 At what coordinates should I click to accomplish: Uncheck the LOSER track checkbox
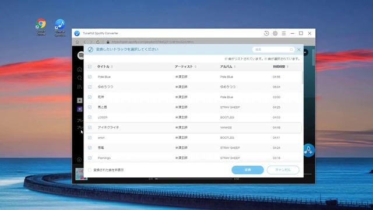[x=90, y=117]
